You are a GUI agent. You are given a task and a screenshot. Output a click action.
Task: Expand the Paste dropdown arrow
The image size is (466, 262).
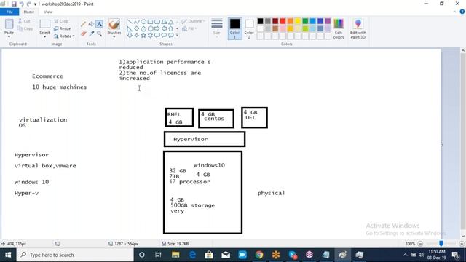coord(9,37)
